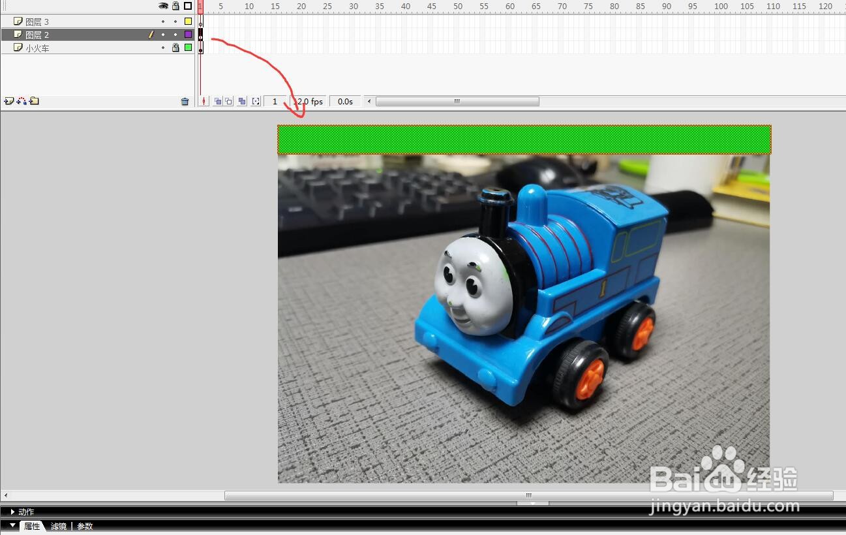The image size is (846, 535).
Task: Click the pencil icon on 图层 2
Action: [151, 35]
